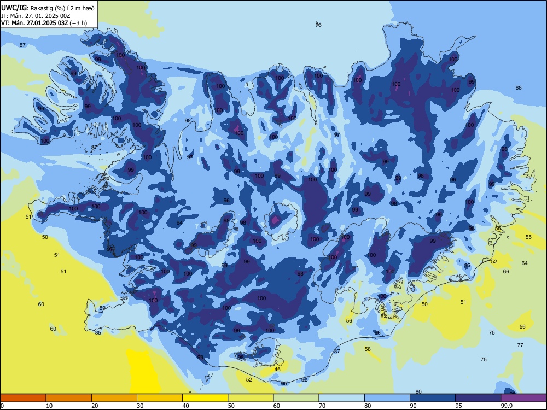Click the humidity value '88' off the northeast coast
Image resolution: width=547 pixels, height=410 pixels.
click(519, 88)
